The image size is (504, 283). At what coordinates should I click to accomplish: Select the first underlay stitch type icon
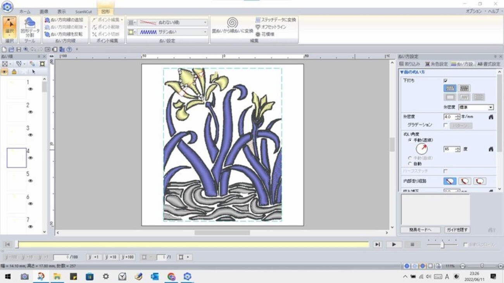[x=450, y=88]
